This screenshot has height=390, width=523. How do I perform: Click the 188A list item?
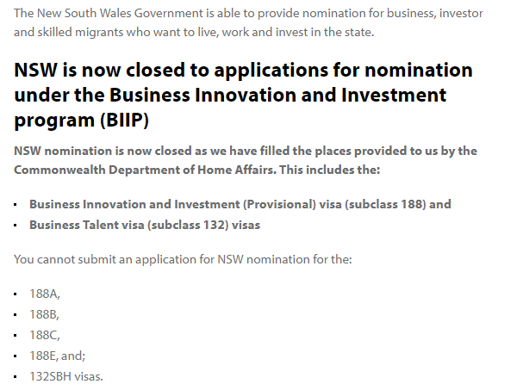tap(45, 294)
